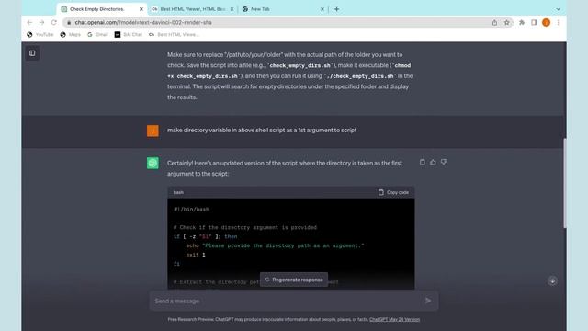Image resolution: width=588 pixels, height=331 pixels.
Task: Close the Check Empty Directories tab
Action: pos(141,9)
